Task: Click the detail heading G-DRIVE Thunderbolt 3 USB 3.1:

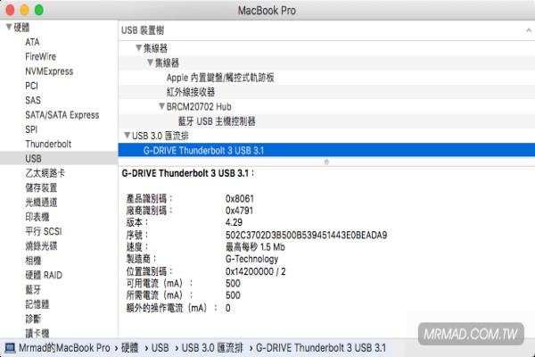Action: (x=188, y=173)
